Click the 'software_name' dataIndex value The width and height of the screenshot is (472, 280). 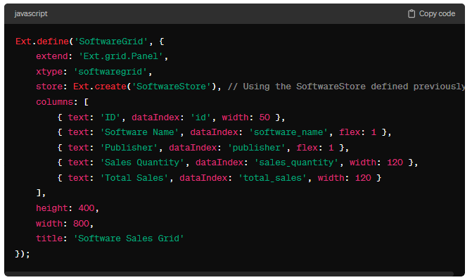[x=288, y=132]
